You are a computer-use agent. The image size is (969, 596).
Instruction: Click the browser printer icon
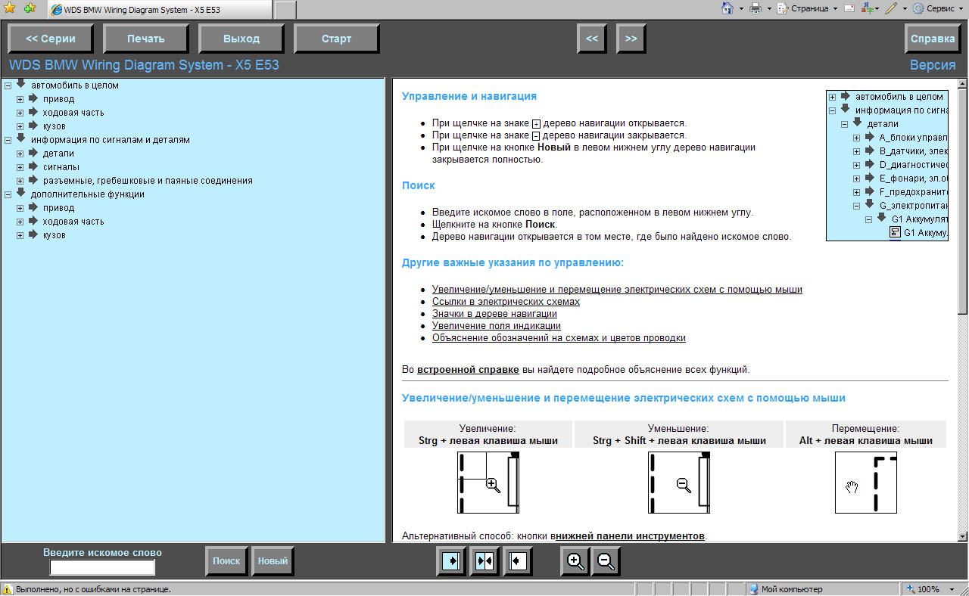755,8
